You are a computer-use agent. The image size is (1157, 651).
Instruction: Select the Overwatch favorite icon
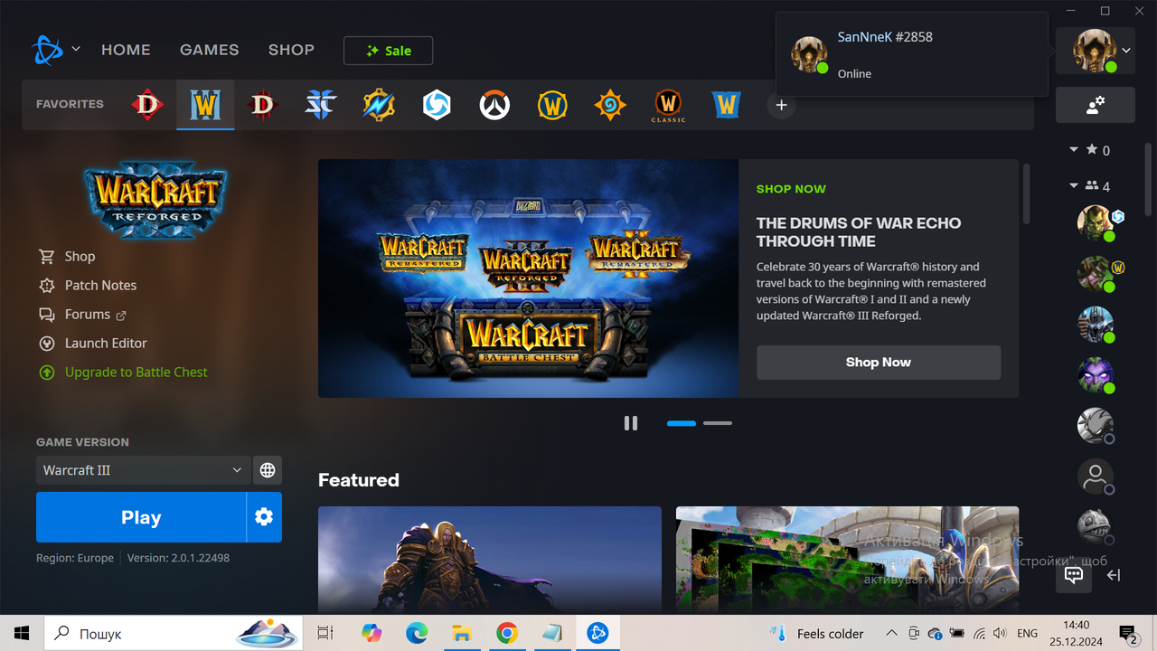(x=494, y=105)
